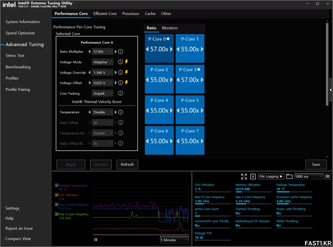Viewport: 333px width, 247px height.
Task: Open Temperature info icon
Action: click(121, 112)
